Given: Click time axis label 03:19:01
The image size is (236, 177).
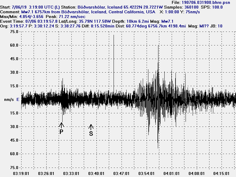Looking at the screenshot, I should (x=21, y=173).
